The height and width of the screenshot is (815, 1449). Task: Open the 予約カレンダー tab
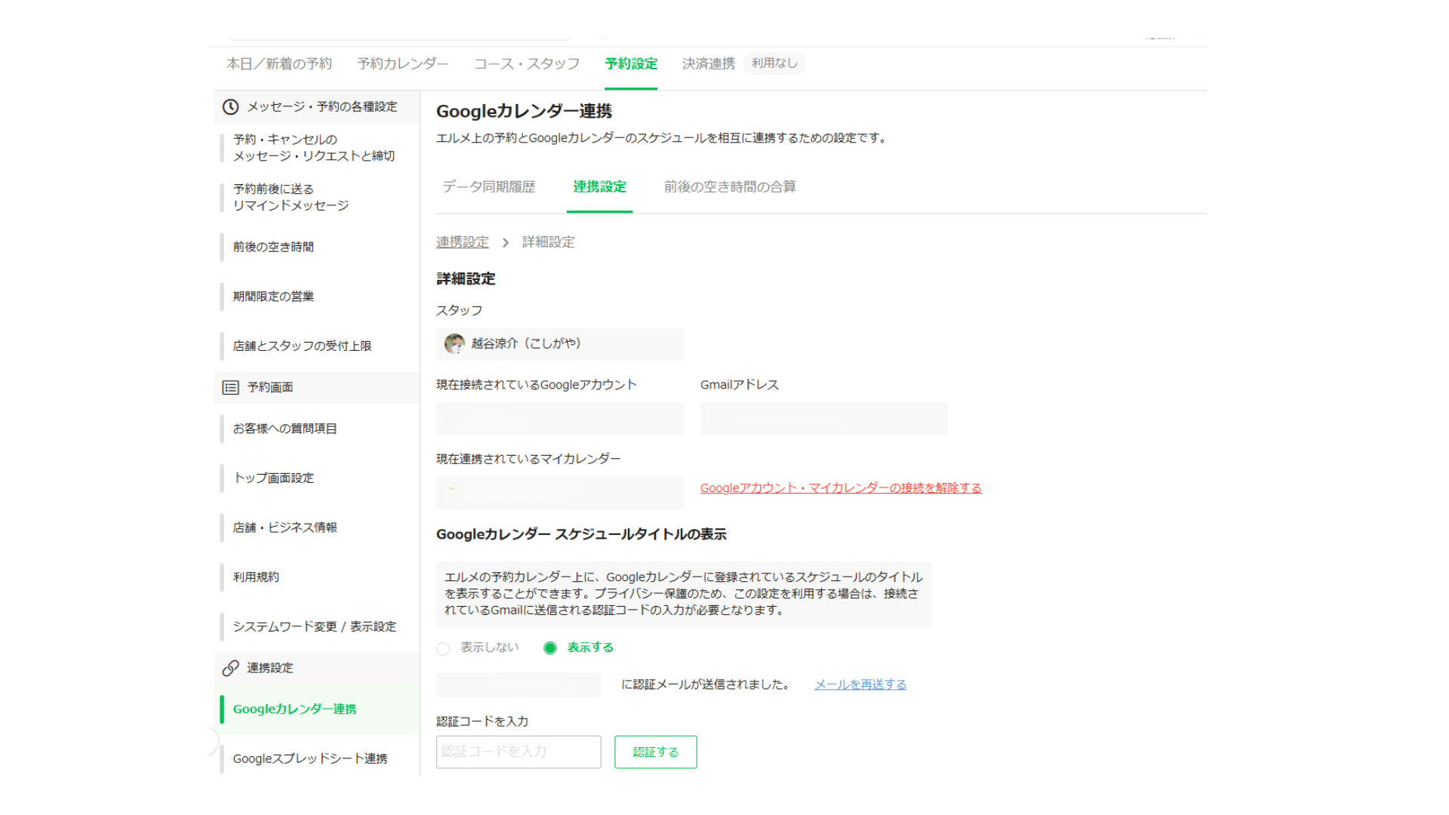(403, 64)
